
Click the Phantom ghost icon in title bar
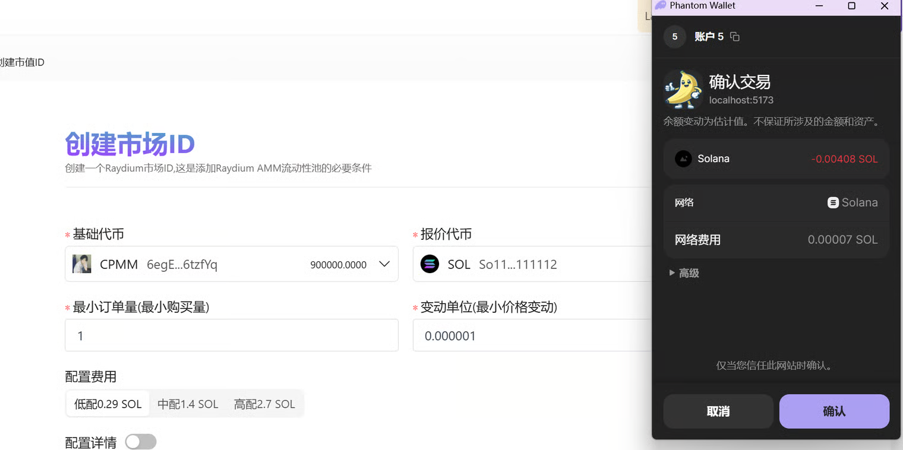point(660,6)
